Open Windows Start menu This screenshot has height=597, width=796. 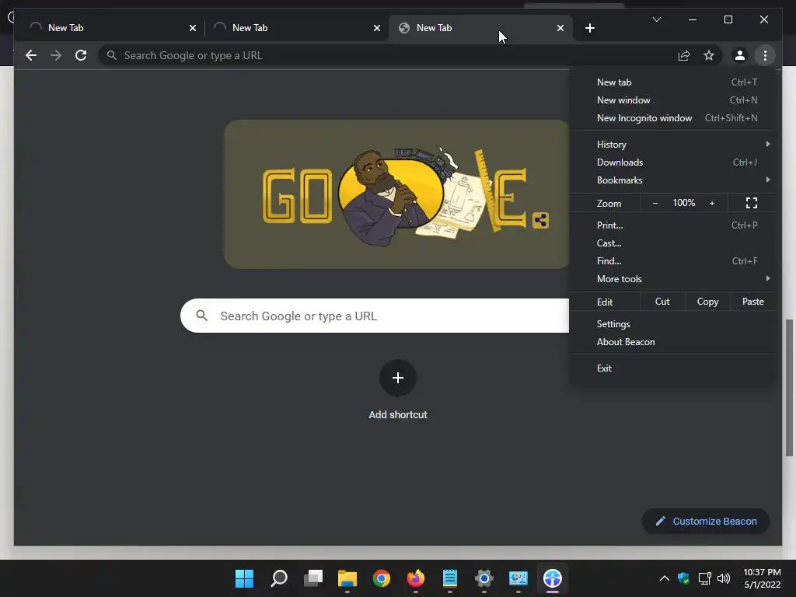pos(244,578)
